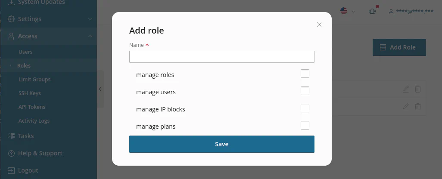442x179 pixels.
Task: Click the arrow beside Roles
Action: click(x=10, y=65)
